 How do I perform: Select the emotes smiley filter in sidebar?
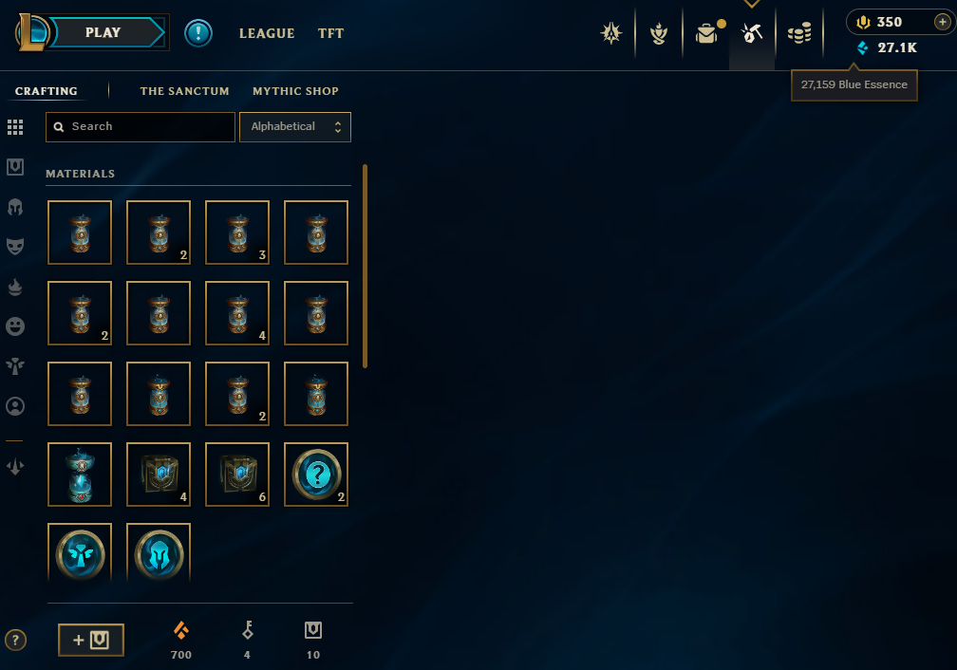[15, 326]
